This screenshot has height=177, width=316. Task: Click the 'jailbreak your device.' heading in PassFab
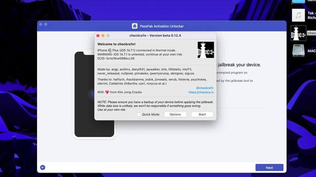(239, 65)
